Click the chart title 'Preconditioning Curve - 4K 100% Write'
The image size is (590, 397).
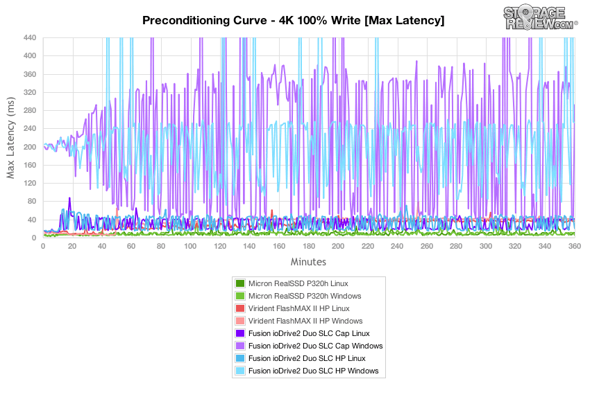[x=293, y=20]
